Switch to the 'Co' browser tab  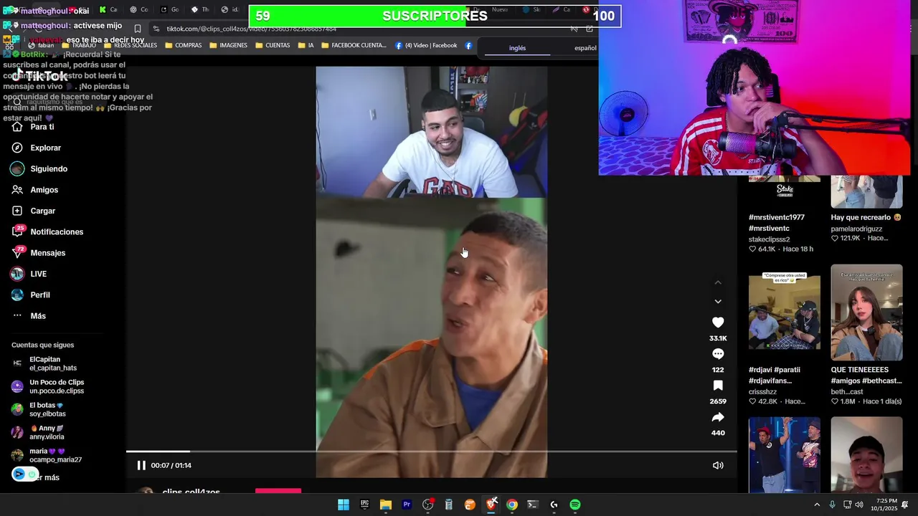coord(139,9)
